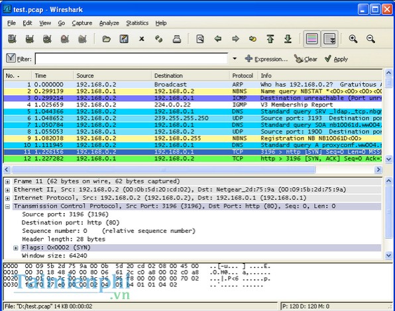Toggle packet list colorization
Viewport: 395px width, 311px height.
tap(312, 39)
